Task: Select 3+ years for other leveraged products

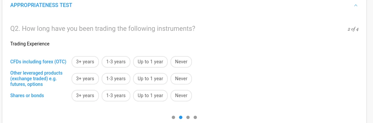Action: click(85, 79)
